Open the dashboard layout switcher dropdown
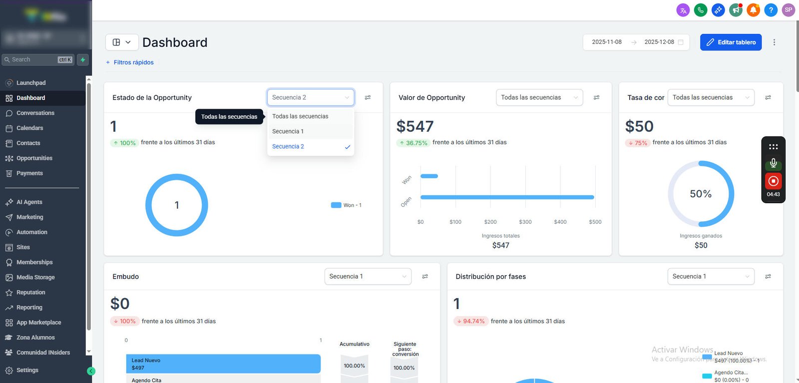The width and height of the screenshot is (799, 383). coord(122,42)
